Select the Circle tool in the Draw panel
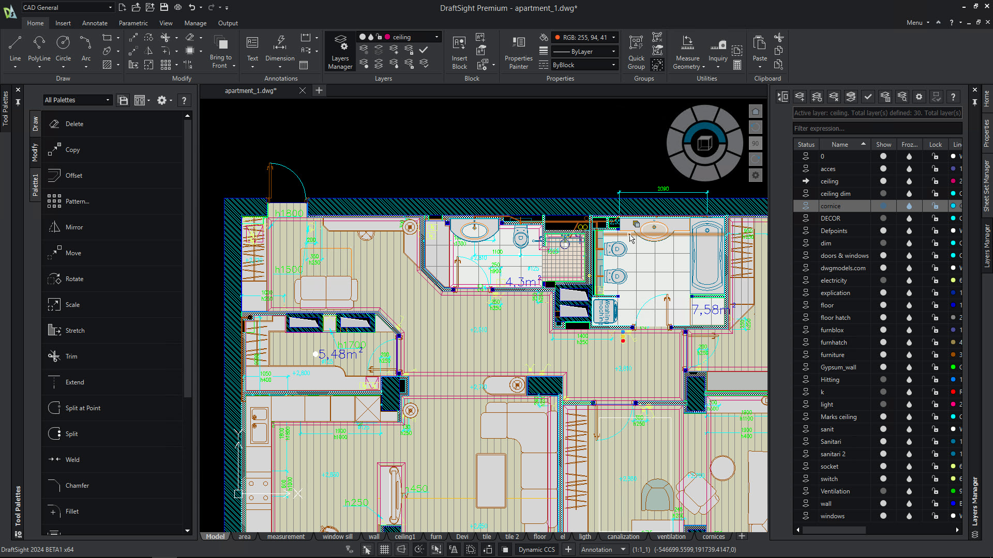Viewport: 993px width, 558px height. (63, 47)
